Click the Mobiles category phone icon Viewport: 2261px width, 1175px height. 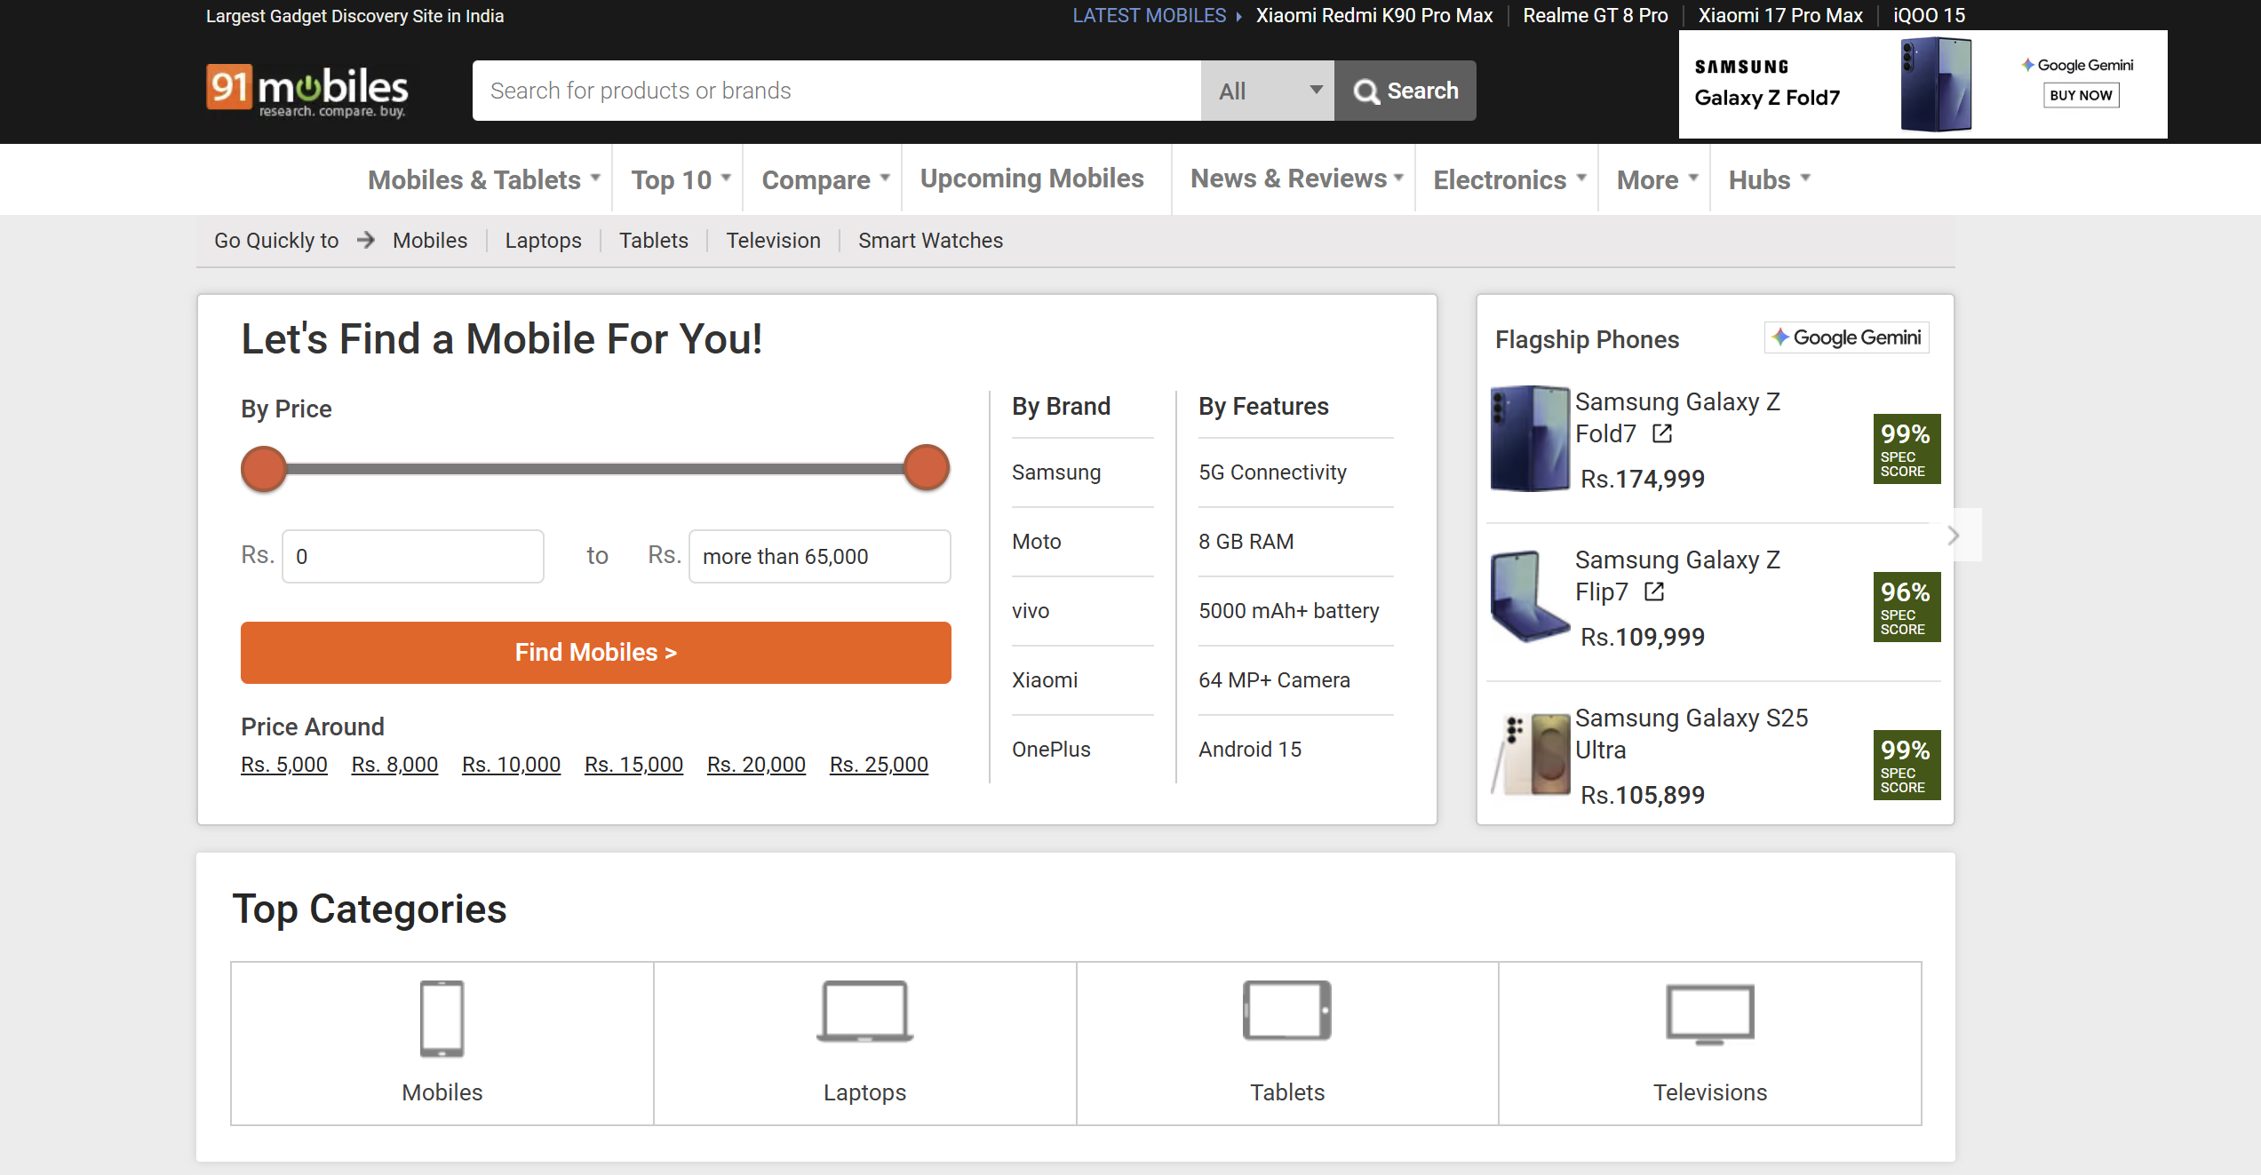(x=442, y=1018)
